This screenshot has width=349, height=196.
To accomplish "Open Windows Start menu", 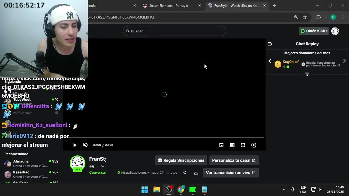I will 145,189.
